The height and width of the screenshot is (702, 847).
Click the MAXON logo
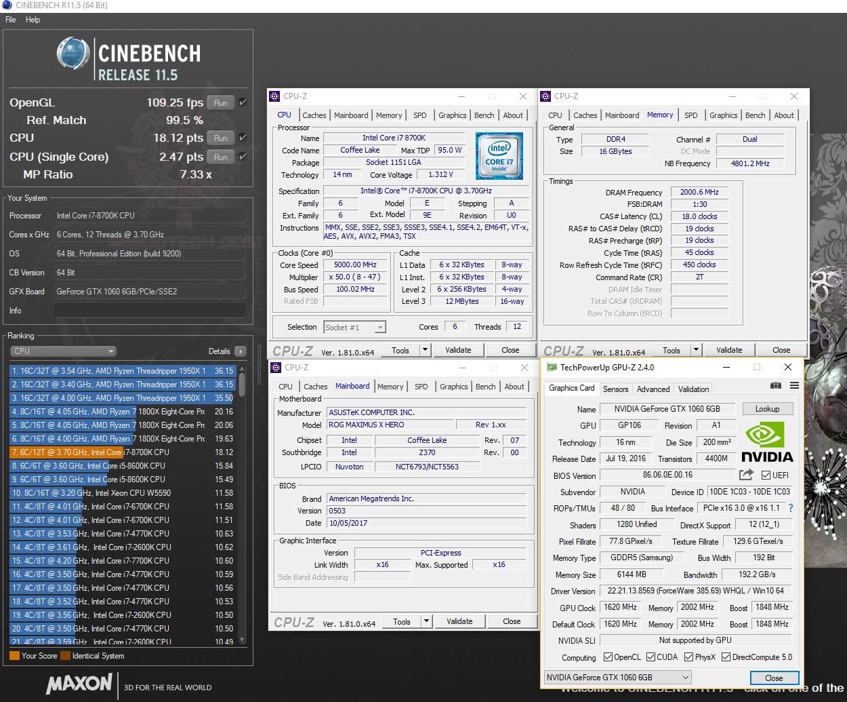(x=79, y=683)
